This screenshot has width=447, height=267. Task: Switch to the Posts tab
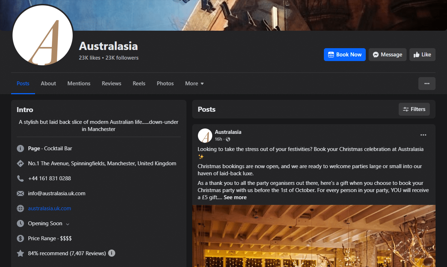[23, 84]
